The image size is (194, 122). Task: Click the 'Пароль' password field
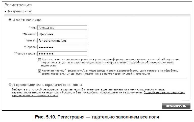coord(62,47)
